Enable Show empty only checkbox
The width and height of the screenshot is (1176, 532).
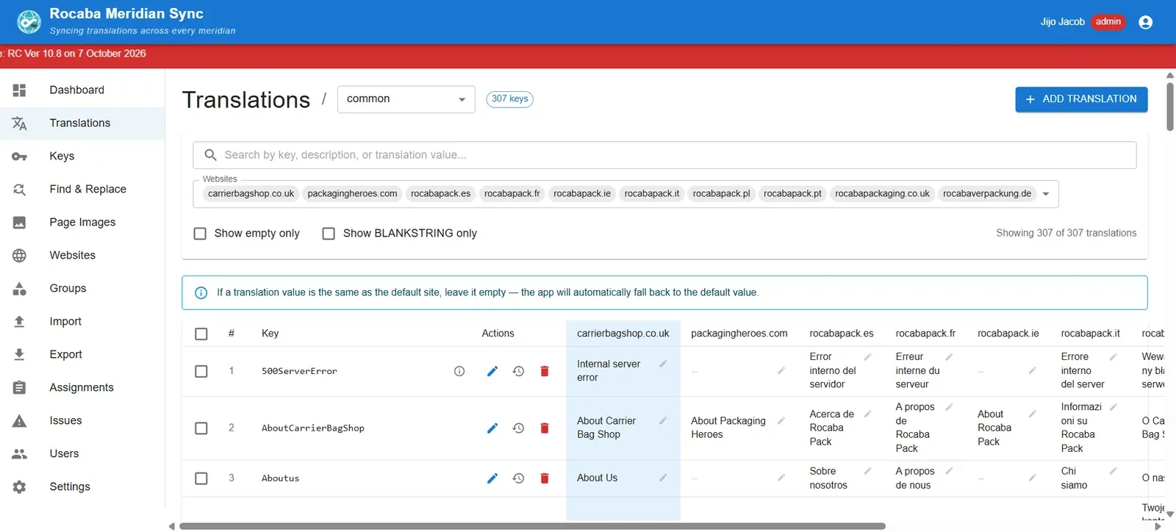pyautogui.click(x=200, y=234)
